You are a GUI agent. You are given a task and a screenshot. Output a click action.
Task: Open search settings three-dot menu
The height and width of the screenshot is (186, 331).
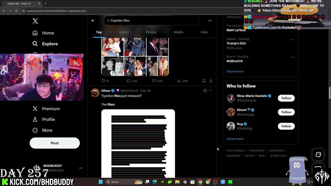(x=210, y=21)
